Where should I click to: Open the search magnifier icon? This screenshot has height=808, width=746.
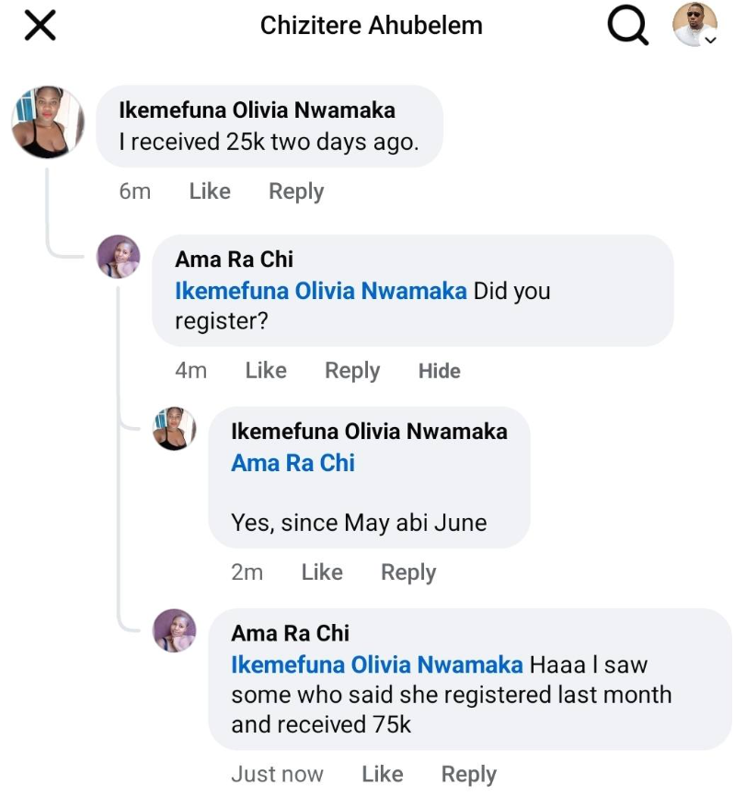(x=627, y=26)
